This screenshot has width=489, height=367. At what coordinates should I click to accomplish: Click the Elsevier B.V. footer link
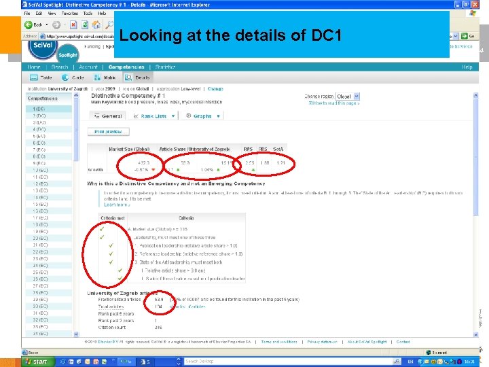(x=107, y=342)
